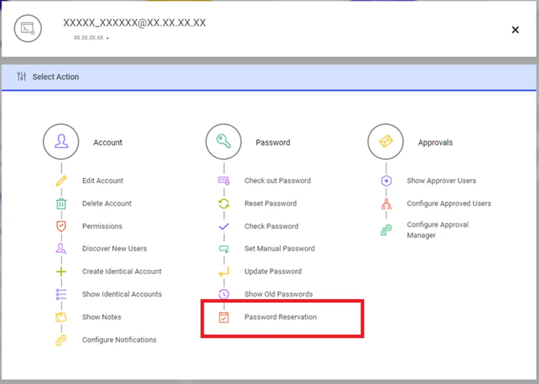Choose Reset Password action
The image size is (539, 384).
(x=270, y=204)
